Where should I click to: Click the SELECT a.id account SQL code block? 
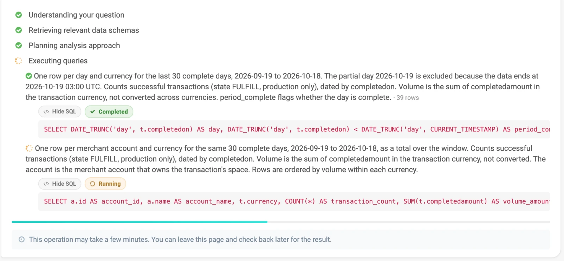294,201
